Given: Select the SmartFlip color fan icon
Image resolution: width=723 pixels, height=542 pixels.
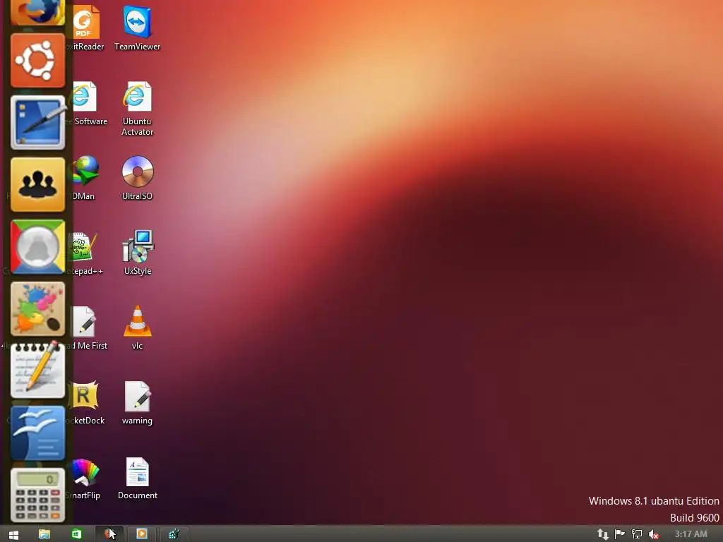Looking at the screenshot, I should (85, 478).
